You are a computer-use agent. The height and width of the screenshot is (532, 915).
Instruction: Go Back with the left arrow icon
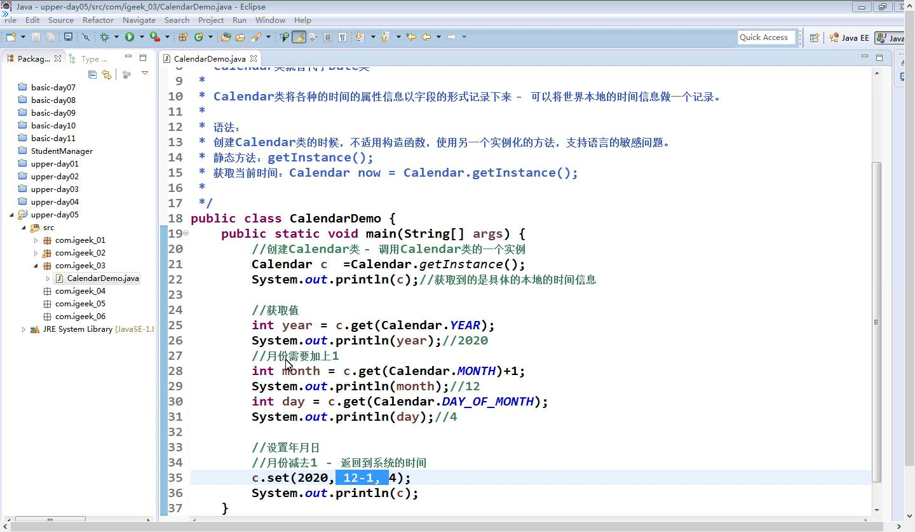[426, 38]
